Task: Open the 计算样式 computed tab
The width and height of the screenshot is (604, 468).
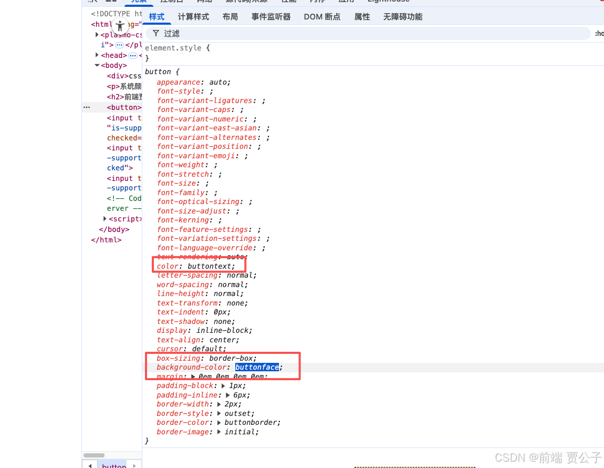Action: 193,17
